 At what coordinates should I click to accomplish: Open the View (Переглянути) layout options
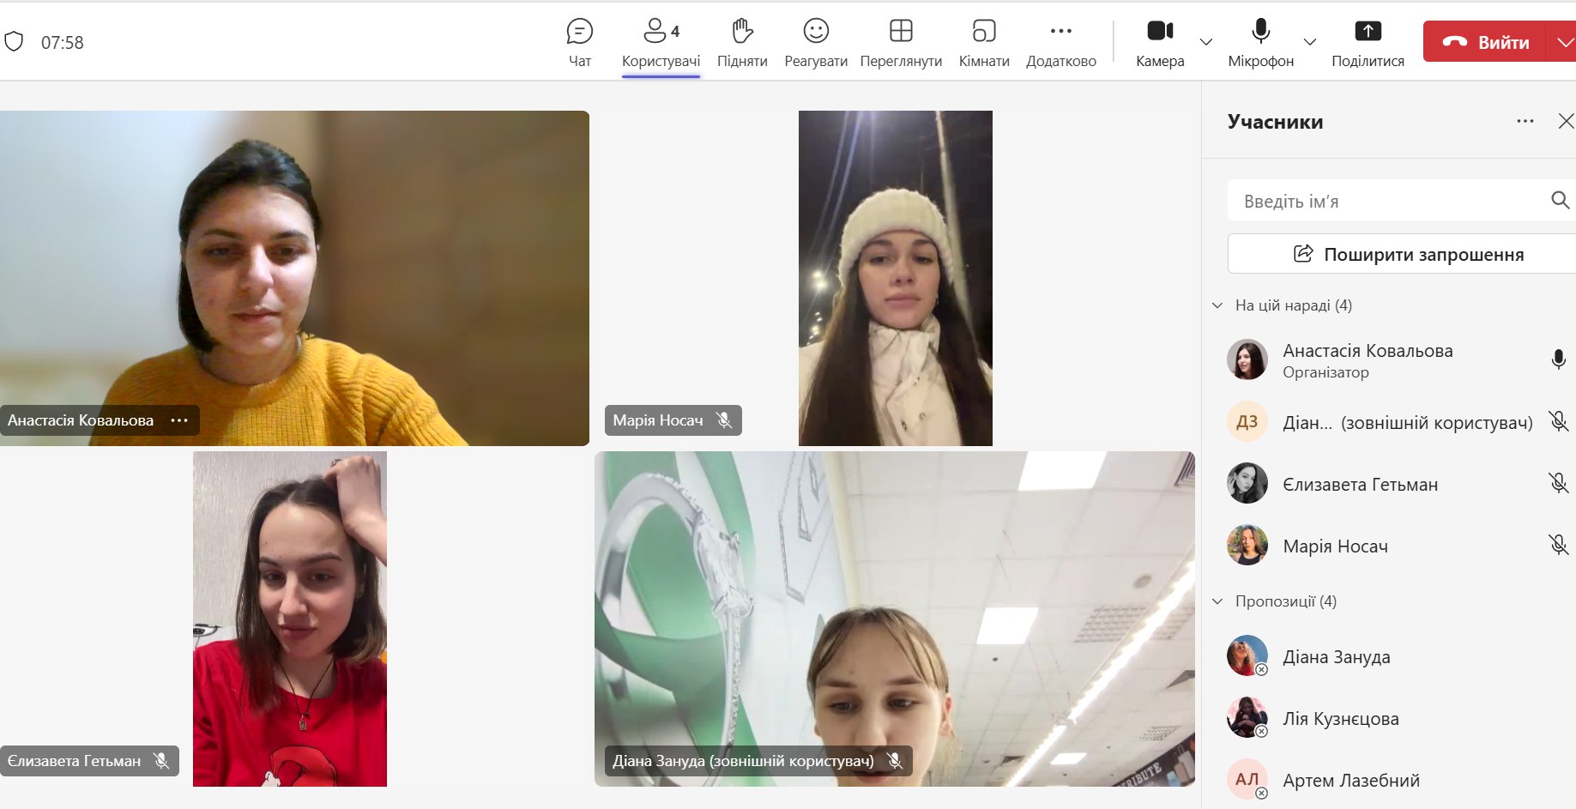click(x=901, y=33)
